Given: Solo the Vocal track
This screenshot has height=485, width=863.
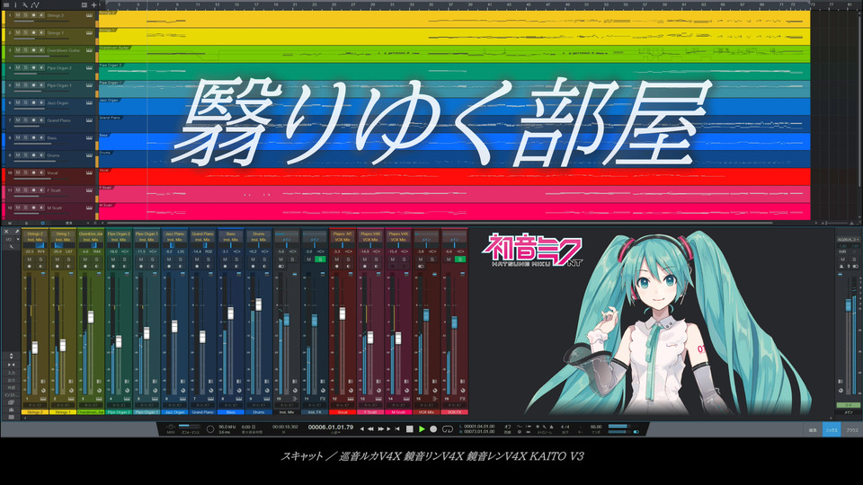Looking at the screenshot, I should tap(25, 172).
